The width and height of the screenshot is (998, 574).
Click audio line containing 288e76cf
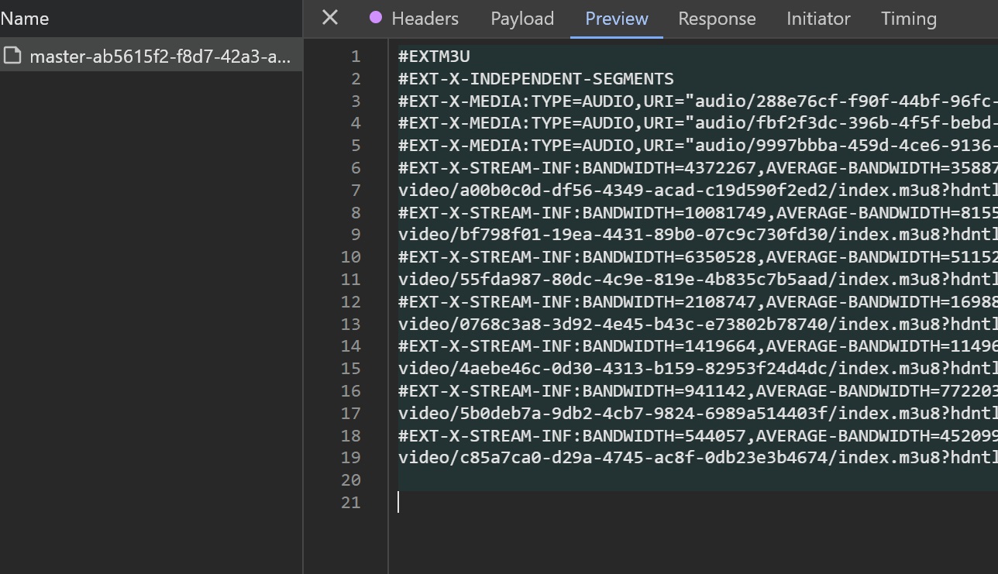point(697,101)
